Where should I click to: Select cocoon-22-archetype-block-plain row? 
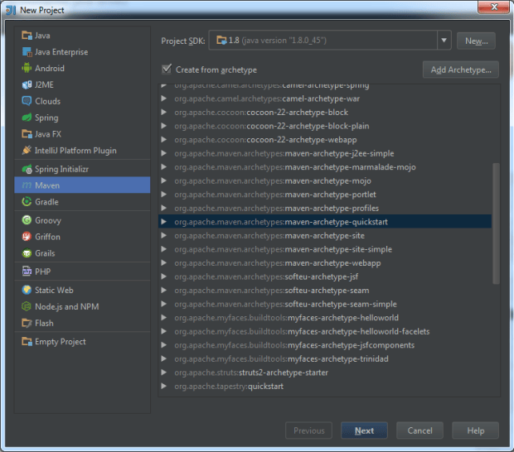[x=324, y=126]
